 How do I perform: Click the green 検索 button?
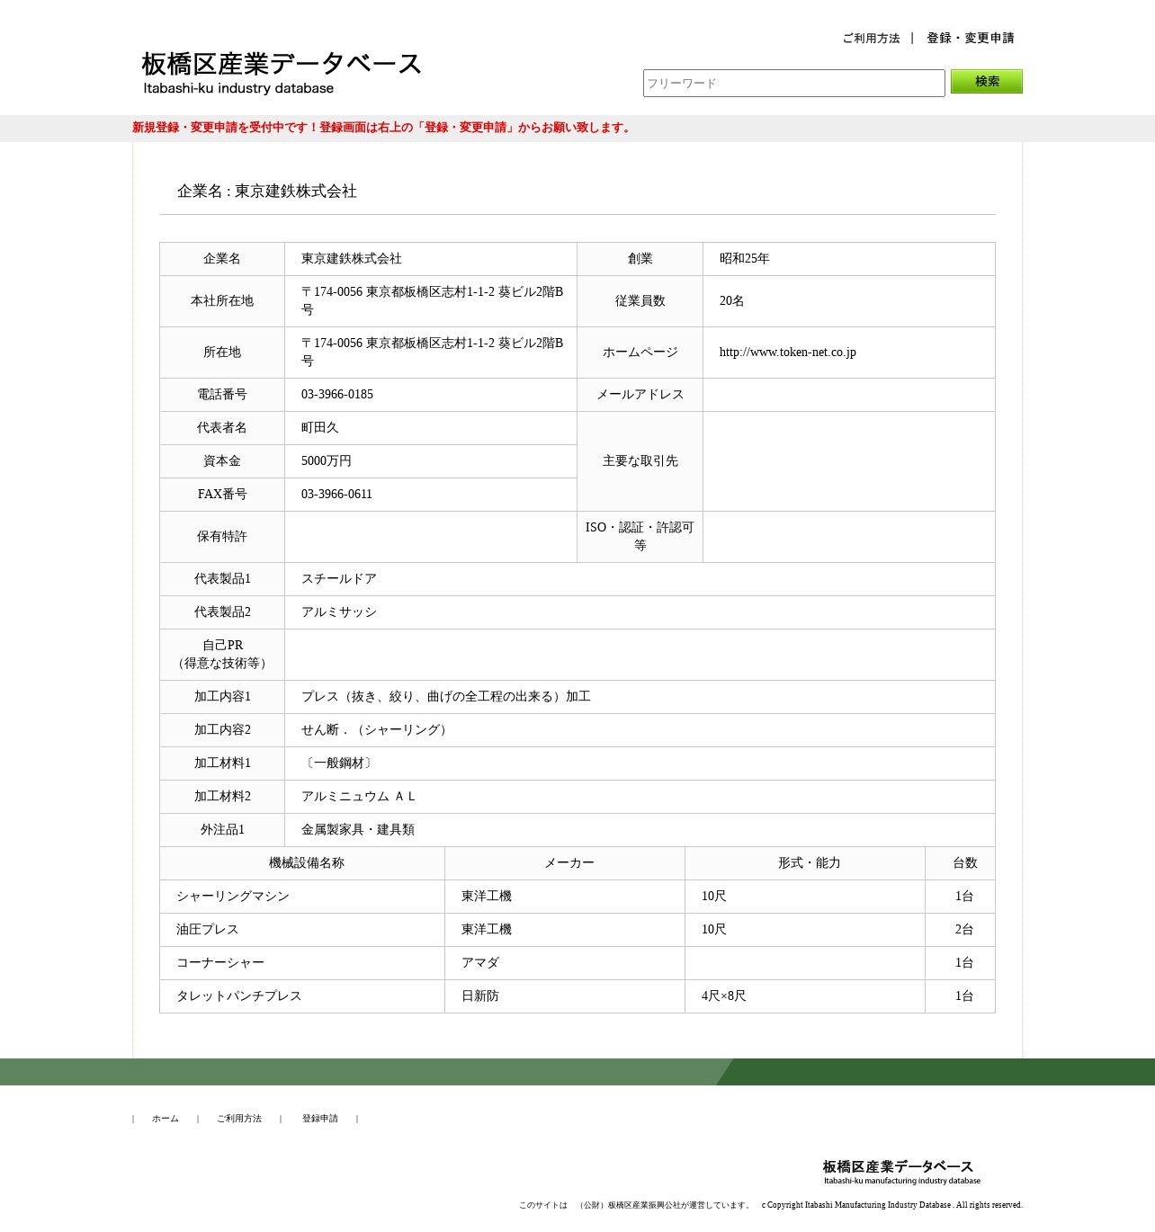click(x=987, y=82)
